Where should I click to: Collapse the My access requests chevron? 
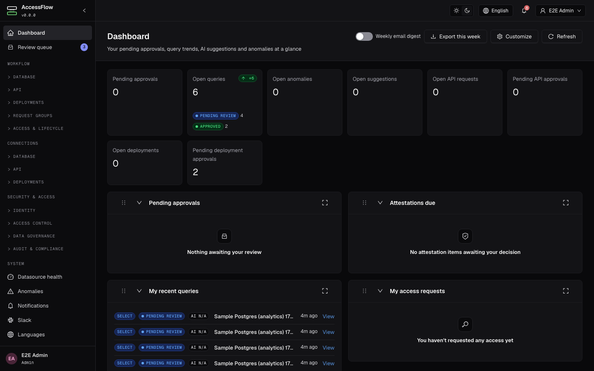pyautogui.click(x=380, y=291)
